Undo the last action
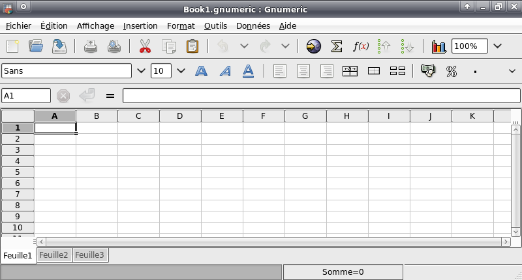 [x=223, y=46]
